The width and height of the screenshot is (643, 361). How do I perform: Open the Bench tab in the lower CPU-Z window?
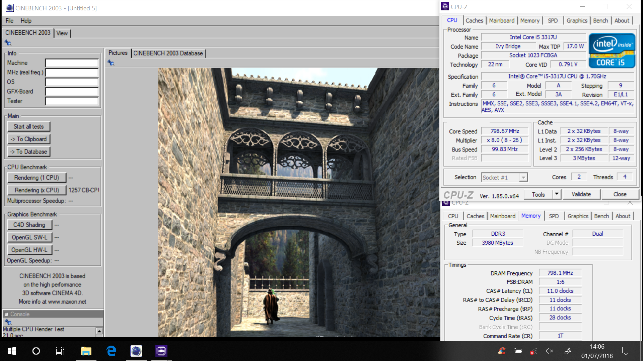pyautogui.click(x=601, y=216)
